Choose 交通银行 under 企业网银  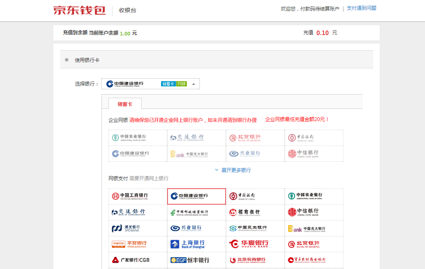pyautogui.click(x=197, y=138)
